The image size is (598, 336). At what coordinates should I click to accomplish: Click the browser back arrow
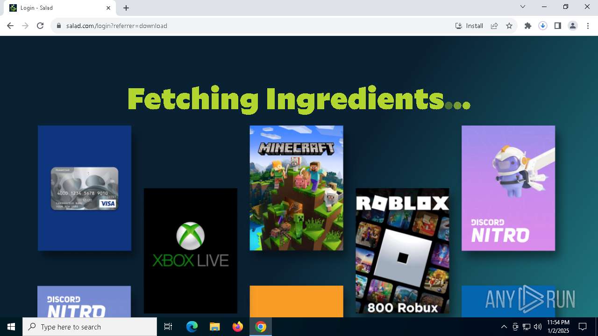pos(10,26)
